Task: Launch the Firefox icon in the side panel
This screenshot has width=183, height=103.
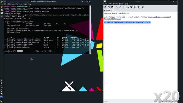Action: 2,7
